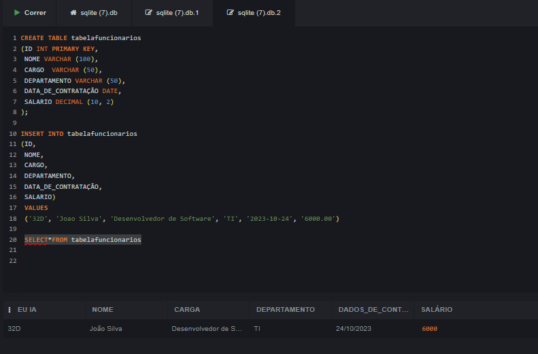Select the result cell 'Desenvolvedor de S...'
This screenshot has width=538, height=354.
207,329
